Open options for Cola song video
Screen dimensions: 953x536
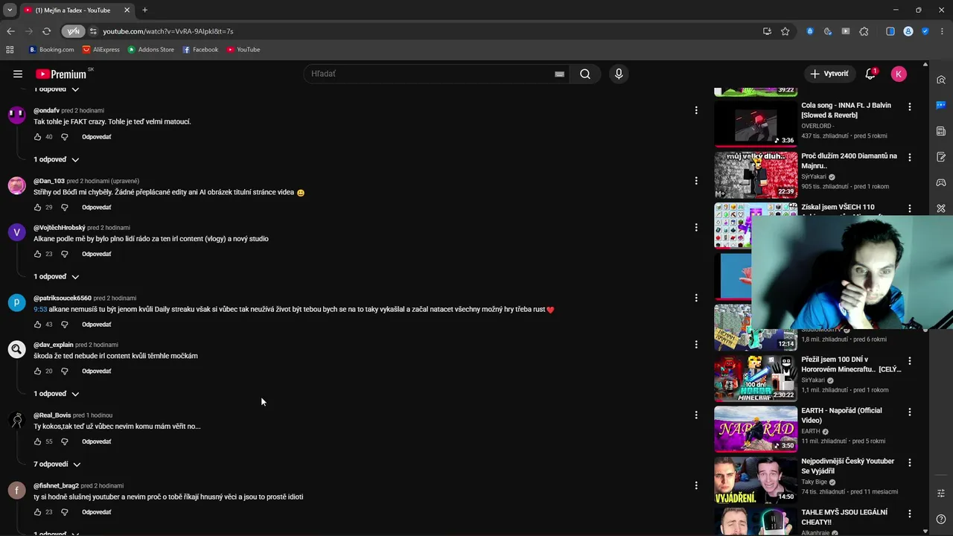pyautogui.click(x=909, y=107)
